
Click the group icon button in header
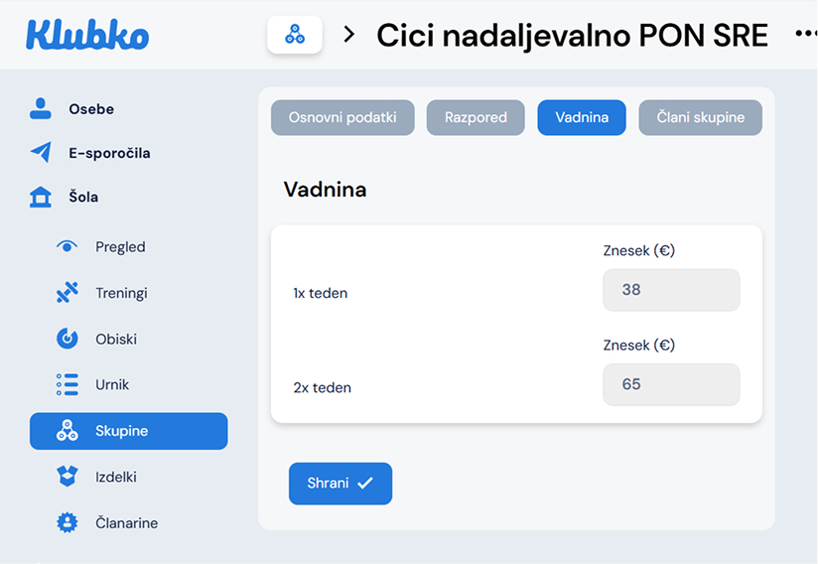295,35
